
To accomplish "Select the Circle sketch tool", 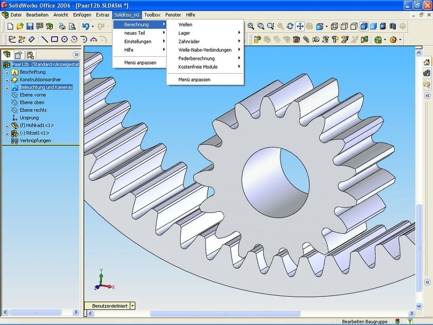I will coord(64,38).
